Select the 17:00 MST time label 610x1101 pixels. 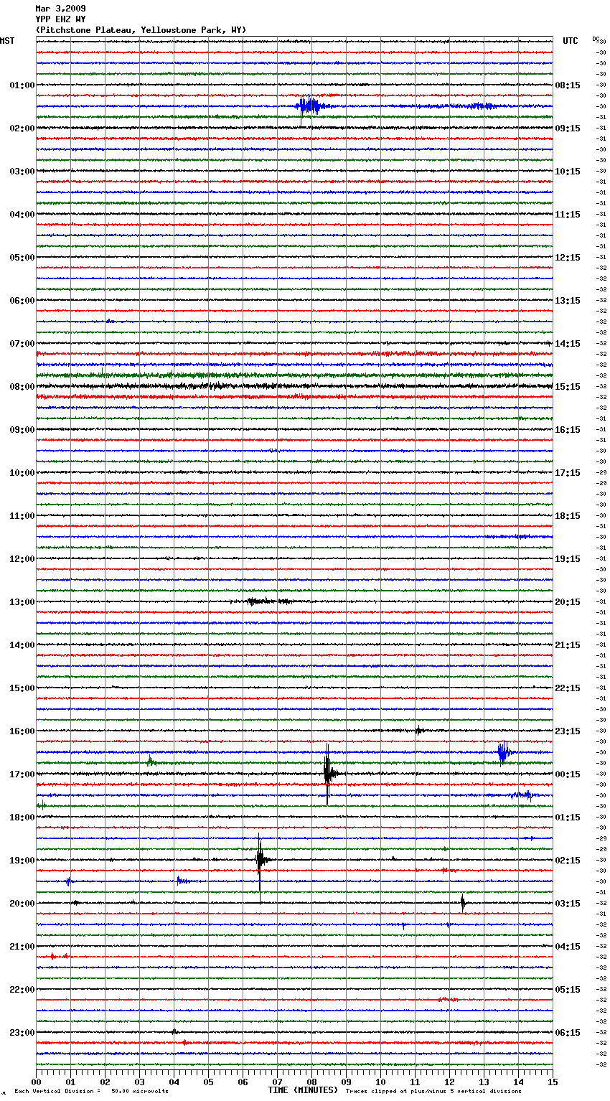[x=22, y=774]
